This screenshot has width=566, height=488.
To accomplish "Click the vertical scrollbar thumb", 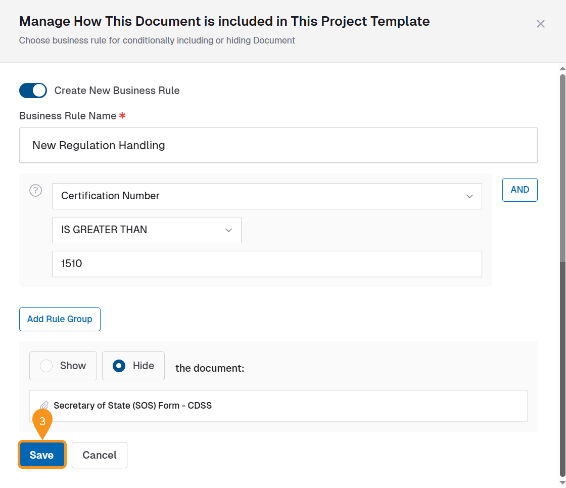I will [x=562, y=167].
